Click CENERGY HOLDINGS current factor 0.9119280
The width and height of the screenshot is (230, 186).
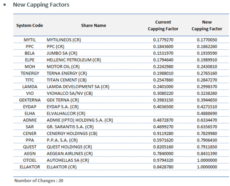pos(163,134)
